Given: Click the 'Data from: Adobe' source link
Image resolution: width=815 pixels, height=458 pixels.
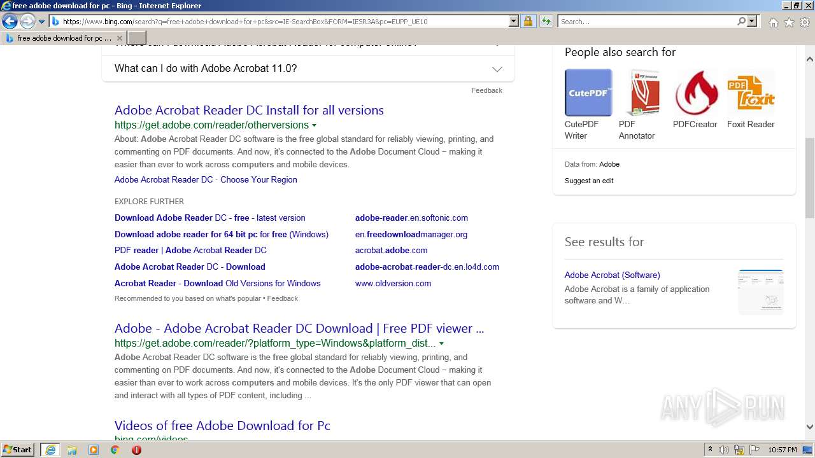Looking at the screenshot, I should click(609, 164).
